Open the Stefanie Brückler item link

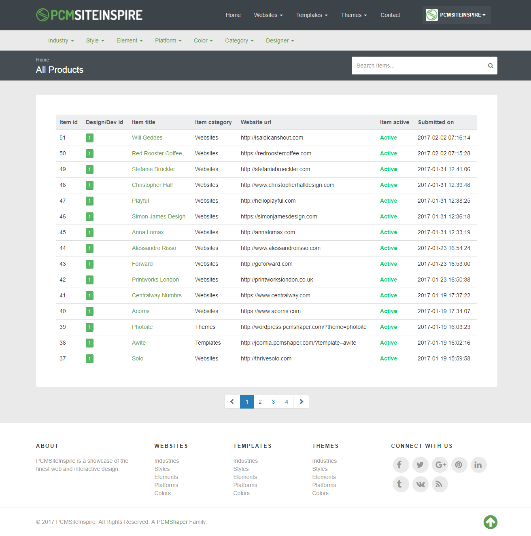point(153,169)
